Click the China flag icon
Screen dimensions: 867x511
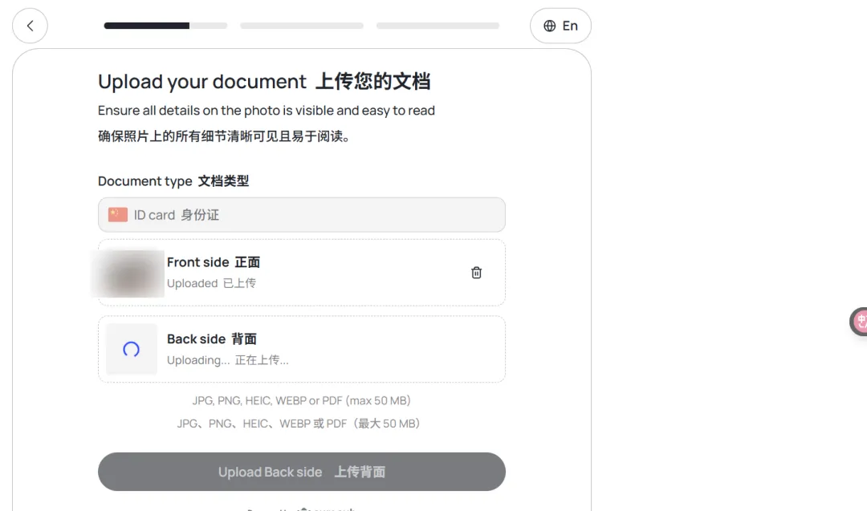[x=118, y=215]
